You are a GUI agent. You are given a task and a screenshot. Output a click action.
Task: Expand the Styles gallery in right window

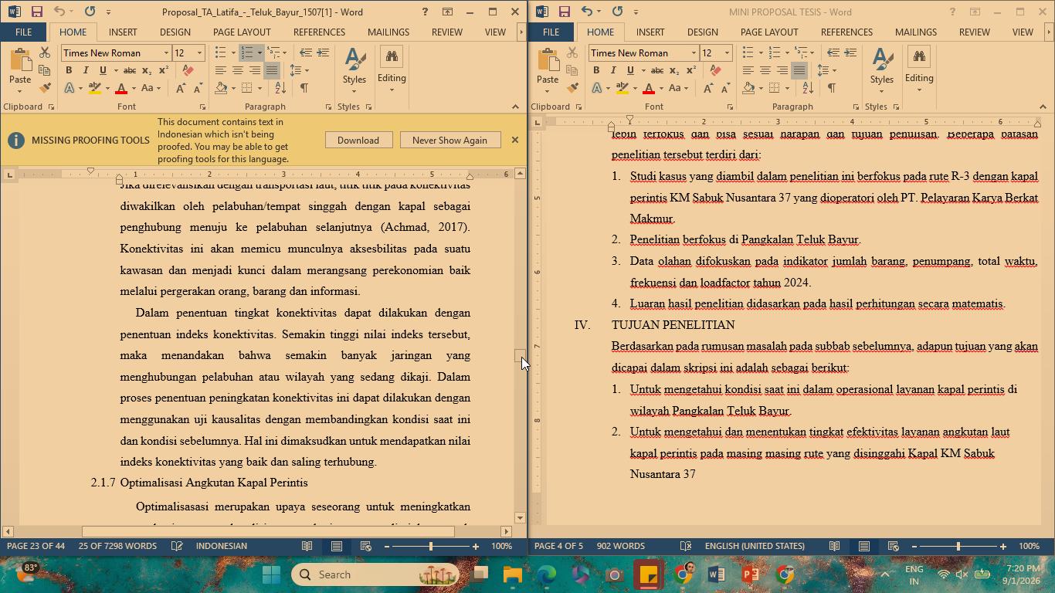click(x=881, y=68)
